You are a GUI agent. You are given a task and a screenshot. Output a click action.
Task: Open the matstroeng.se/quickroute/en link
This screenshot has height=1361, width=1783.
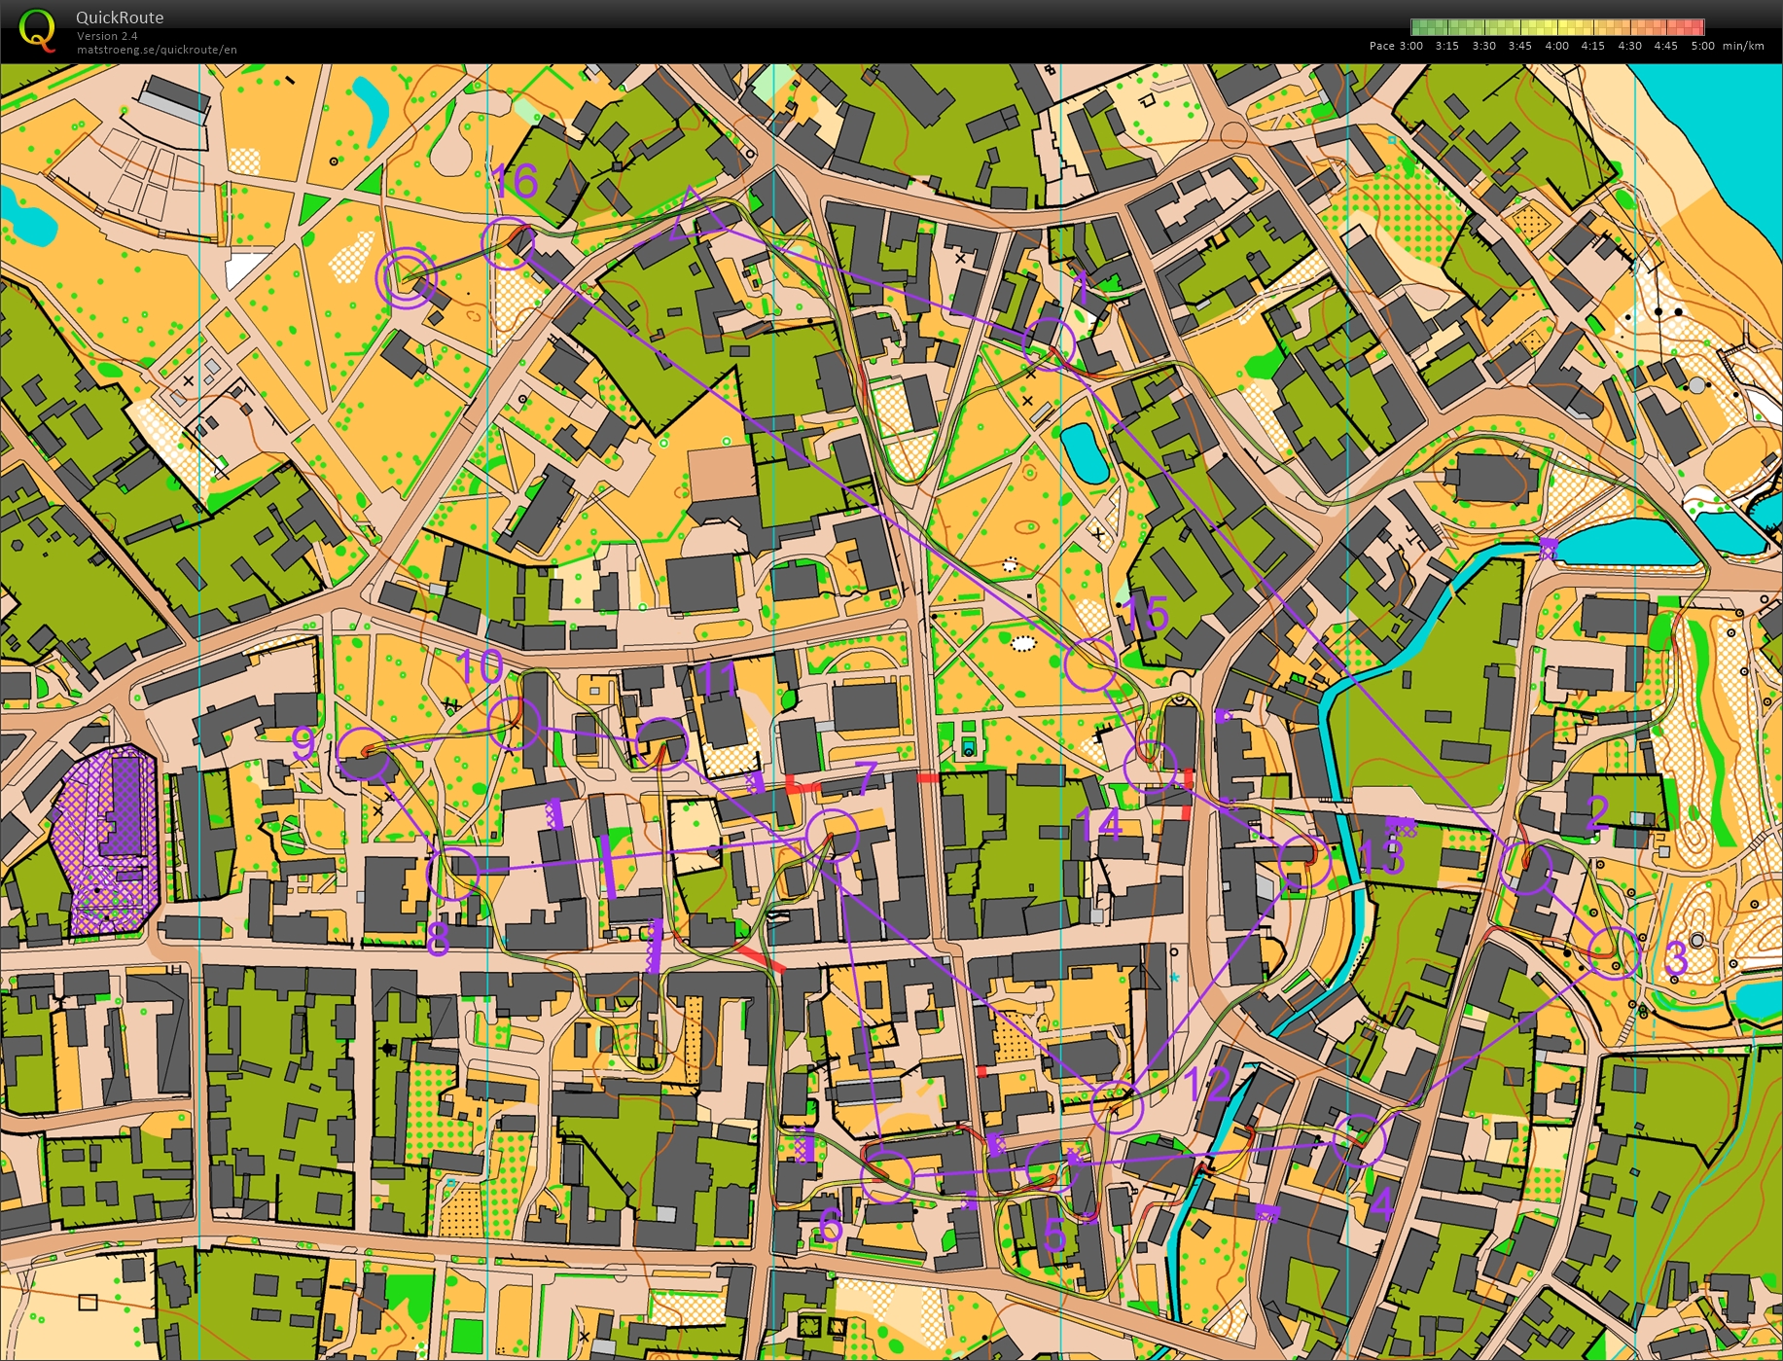click(x=157, y=50)
